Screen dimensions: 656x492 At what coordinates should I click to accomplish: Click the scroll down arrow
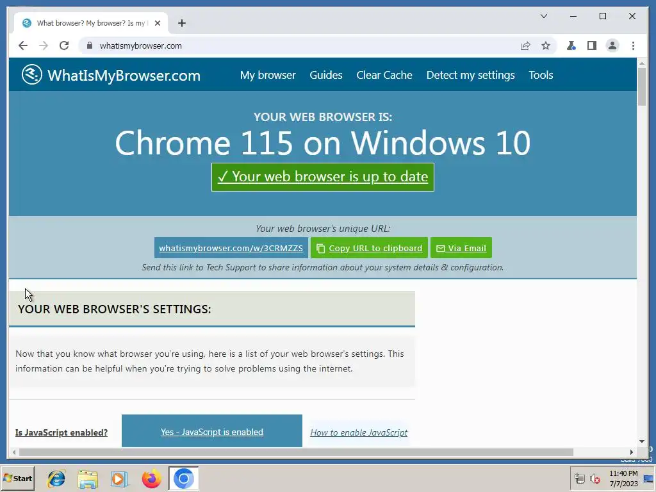(x=642, y=441)
